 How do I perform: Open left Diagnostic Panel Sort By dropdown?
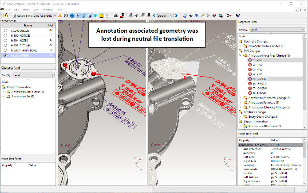click(34, 75)
